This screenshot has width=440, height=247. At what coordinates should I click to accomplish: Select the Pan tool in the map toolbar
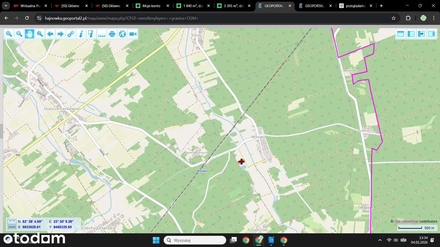tap(30, 34)
